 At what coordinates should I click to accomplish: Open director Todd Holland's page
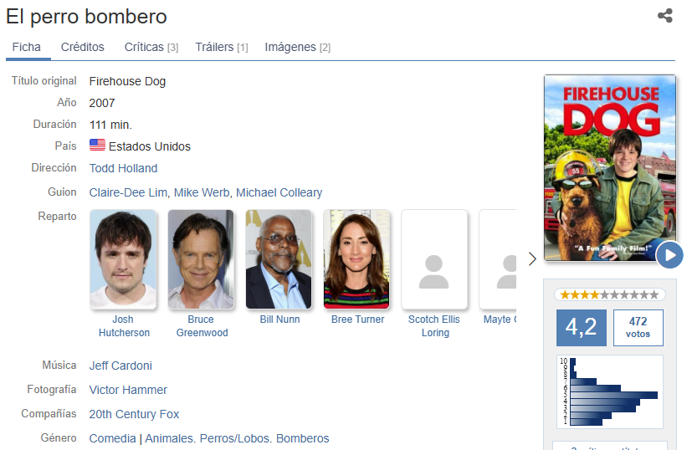tap(123, 168)
